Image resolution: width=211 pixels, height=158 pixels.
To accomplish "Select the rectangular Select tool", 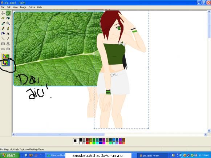I will pos(8,13).
